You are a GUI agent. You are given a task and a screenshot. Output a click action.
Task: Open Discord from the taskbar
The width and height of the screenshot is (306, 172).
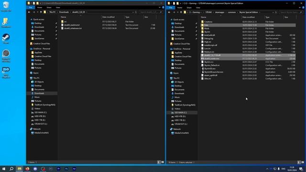tap(35, 169)
